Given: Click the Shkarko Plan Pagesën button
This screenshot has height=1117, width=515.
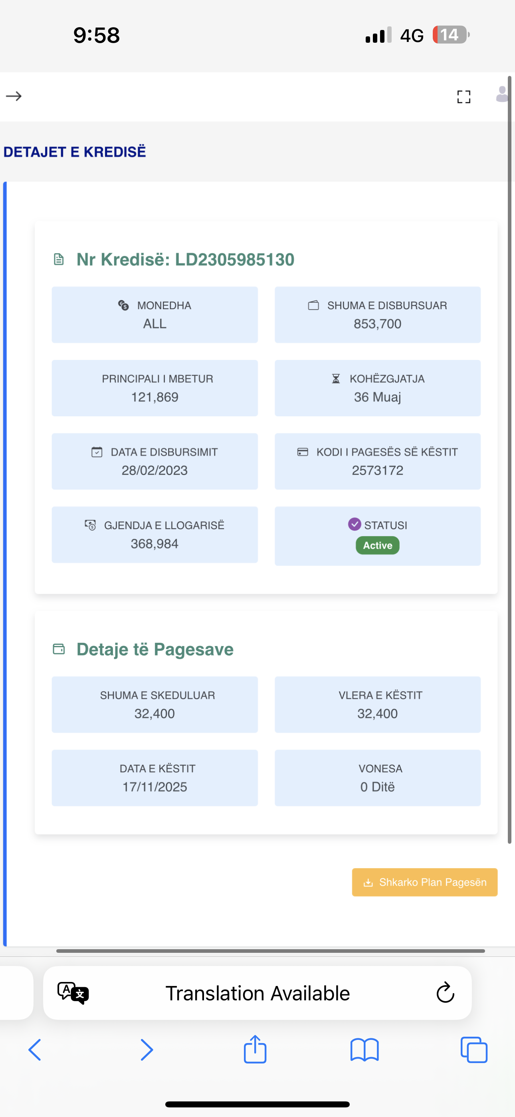Looking at the screenshot, I should click(424, 882).
